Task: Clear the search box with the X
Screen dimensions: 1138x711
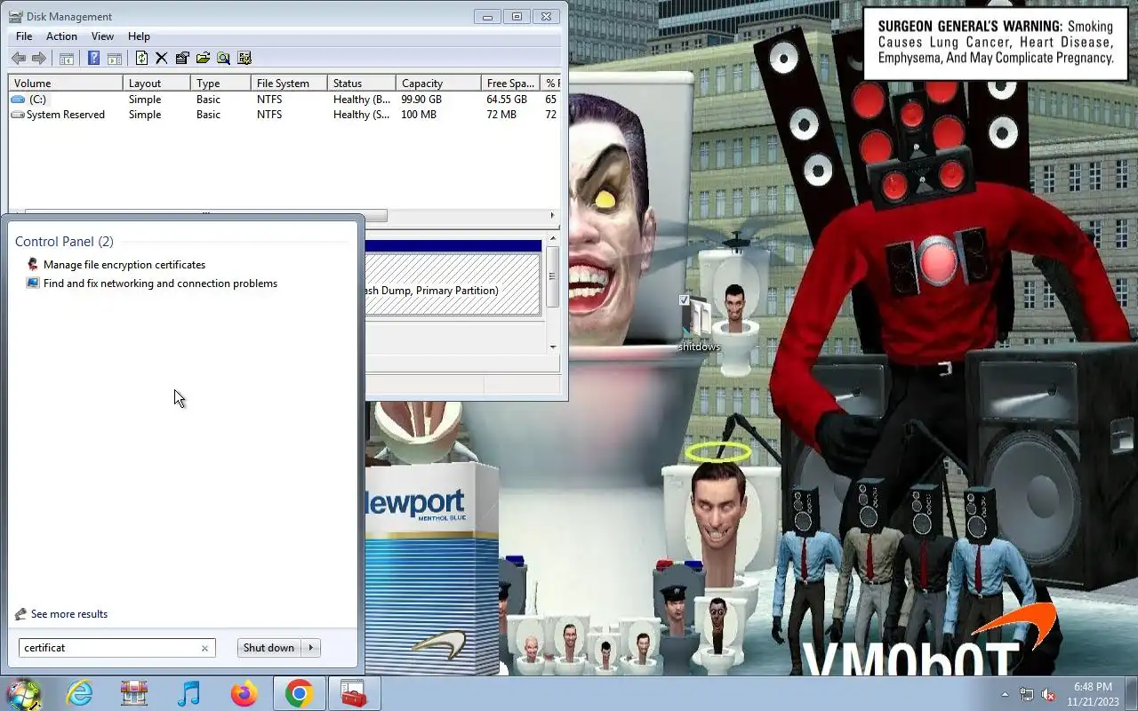Action: 204,648
